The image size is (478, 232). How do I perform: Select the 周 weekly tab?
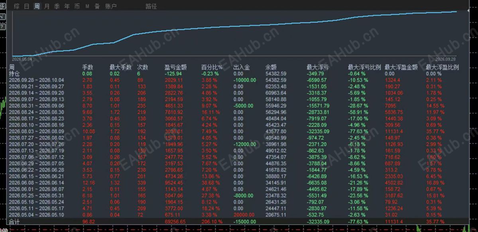(37, 6)
